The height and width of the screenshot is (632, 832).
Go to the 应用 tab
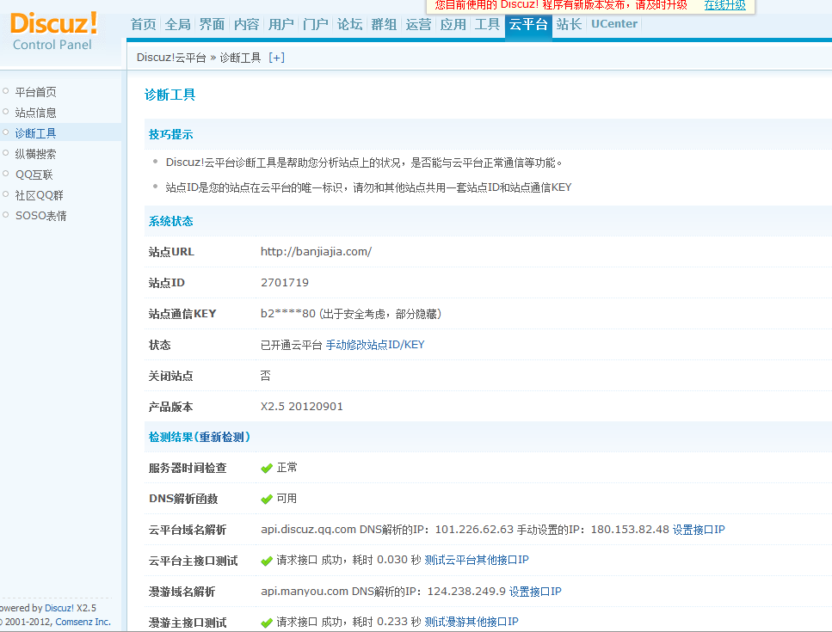pyautogui.click(x=453, y=24)
